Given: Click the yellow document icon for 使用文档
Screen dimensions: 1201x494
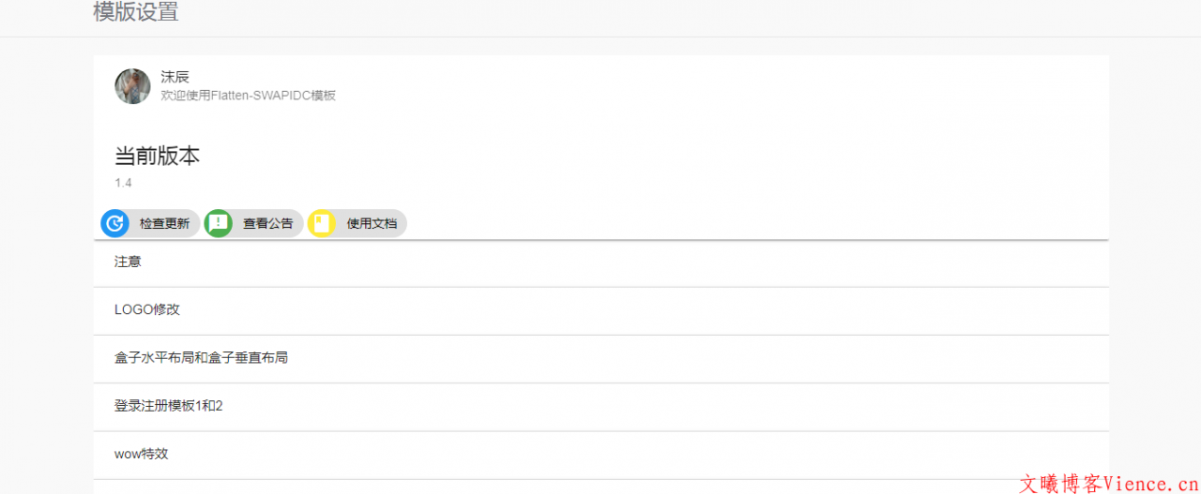Looking at the screenshot, I should click(x=322, y=223).
